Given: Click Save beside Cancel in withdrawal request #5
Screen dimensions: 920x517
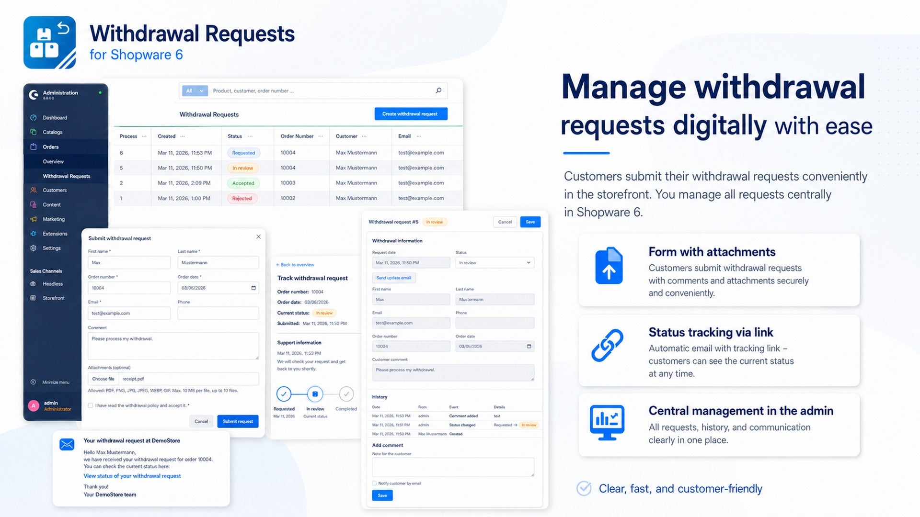Looking at the screenshot, I should click(530, 222).
